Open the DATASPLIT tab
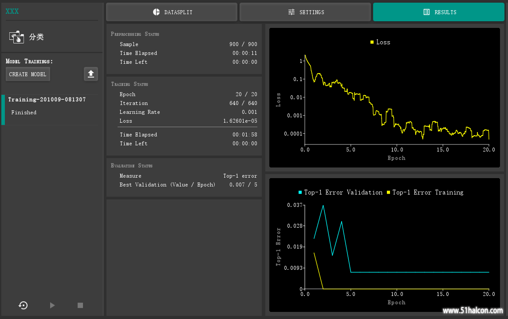Viewport: 508px width, 319px height. (172, 12)
